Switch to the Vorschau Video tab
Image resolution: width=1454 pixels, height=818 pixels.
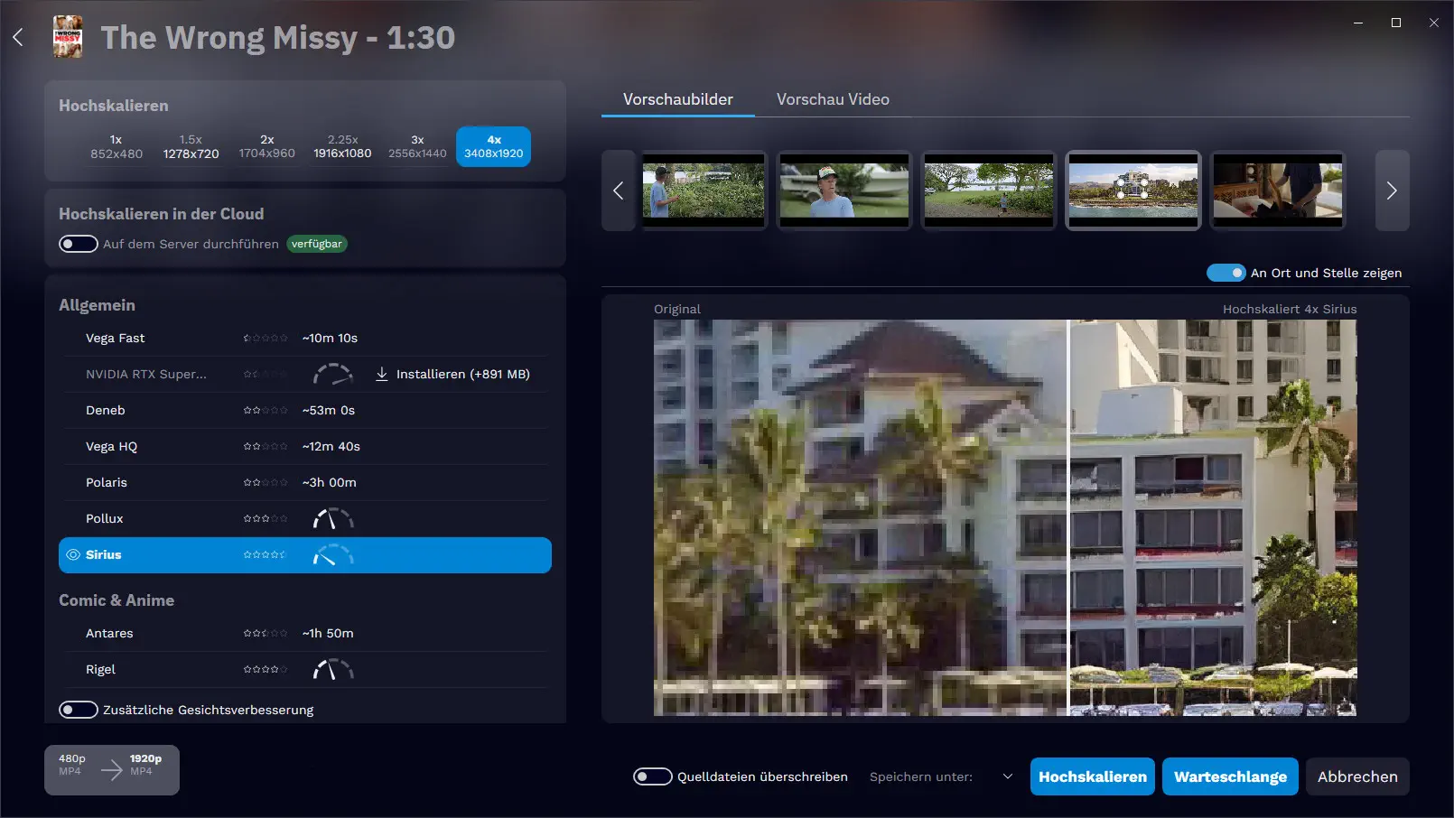833,99
